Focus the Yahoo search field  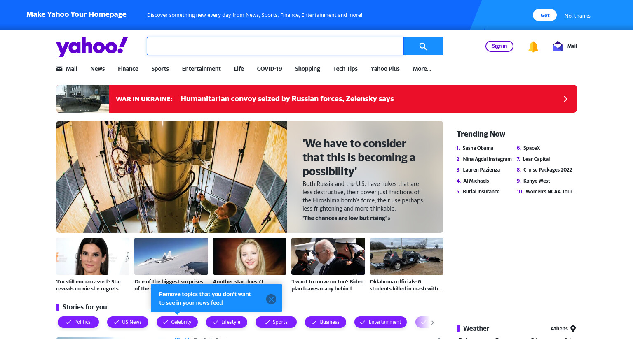pos(275,46)
